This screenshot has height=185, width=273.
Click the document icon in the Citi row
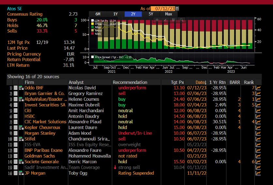point(16,111)
